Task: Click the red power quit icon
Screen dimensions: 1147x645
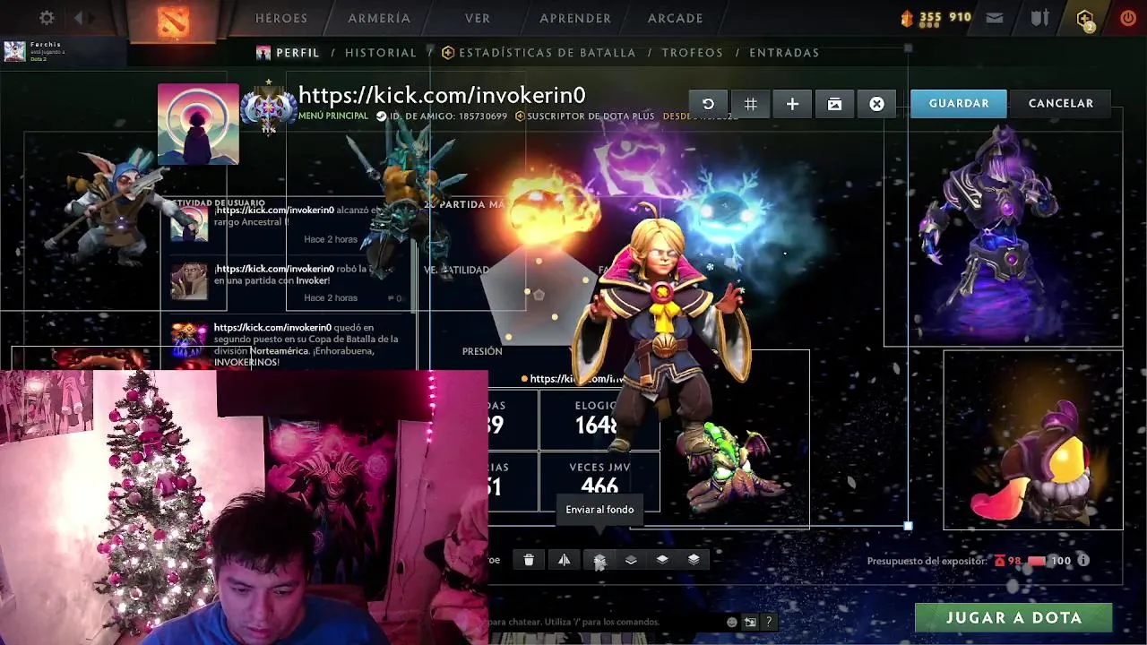Action: [x=1128, y=18]
